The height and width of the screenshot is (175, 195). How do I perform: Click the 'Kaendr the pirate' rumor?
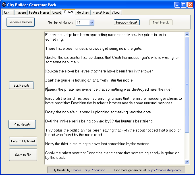pyautogui.click(x=109, y=89)
